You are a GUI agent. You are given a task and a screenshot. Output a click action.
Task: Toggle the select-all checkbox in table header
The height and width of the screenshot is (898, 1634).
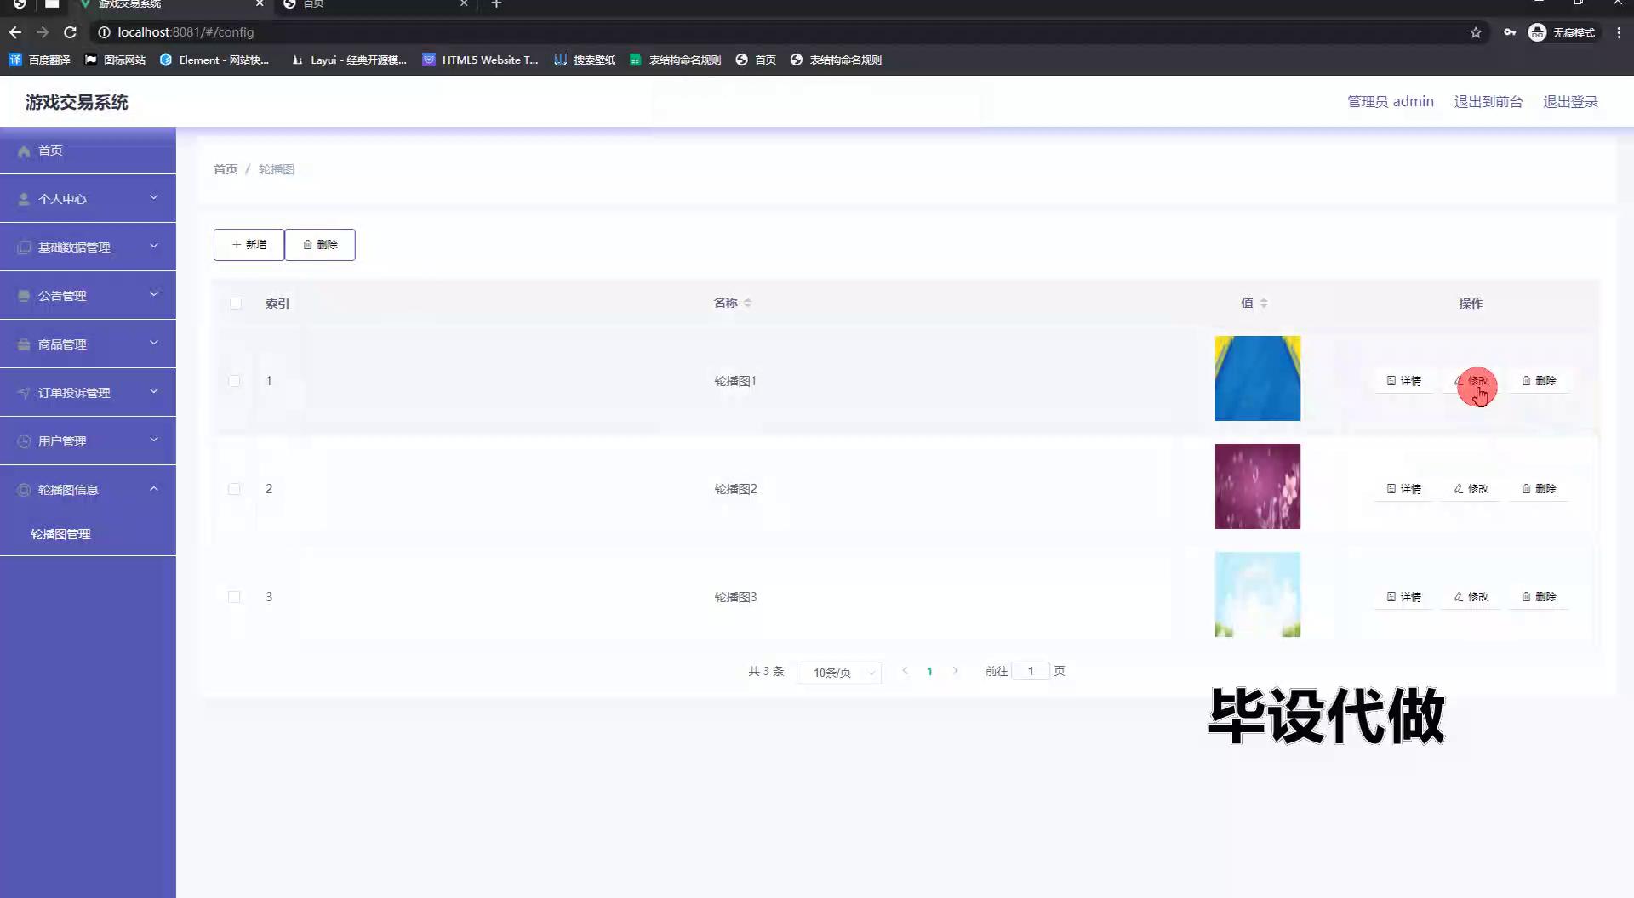click(x=236, y=304)
